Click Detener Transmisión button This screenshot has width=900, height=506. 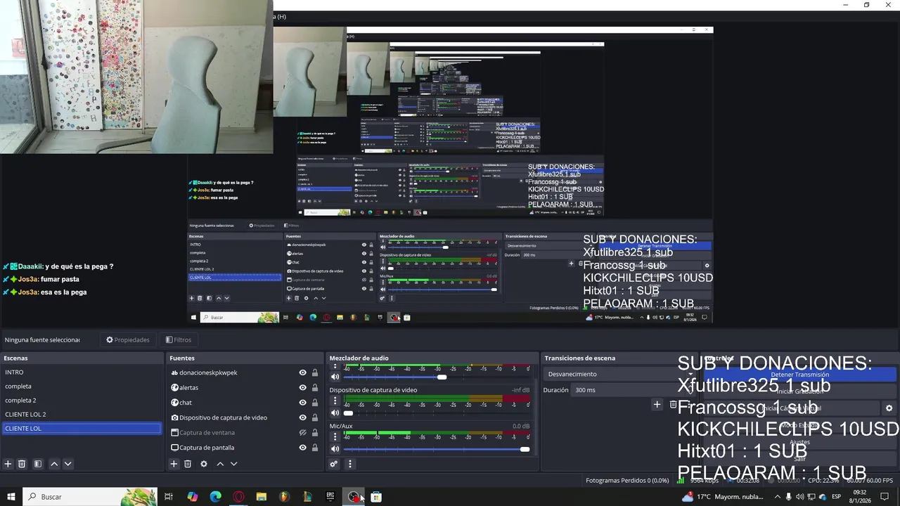point(800,375)
